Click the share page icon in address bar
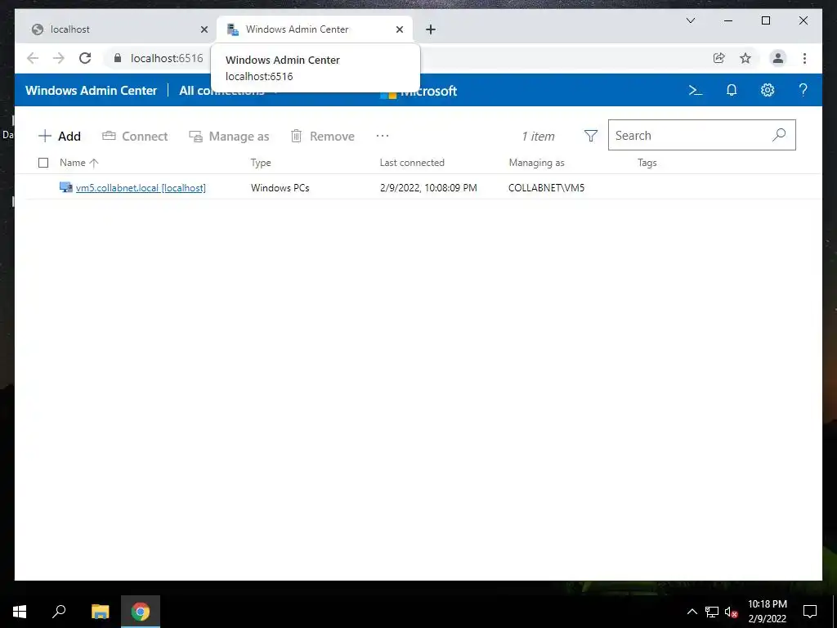 719,58
